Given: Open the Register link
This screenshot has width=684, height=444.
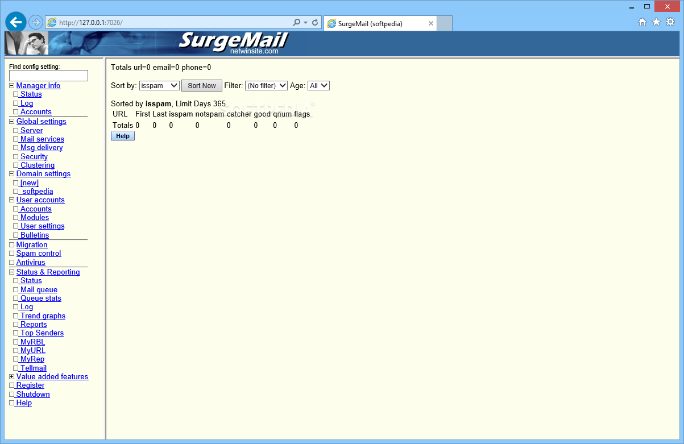Looking at the screenshot, I should [30, 385].
